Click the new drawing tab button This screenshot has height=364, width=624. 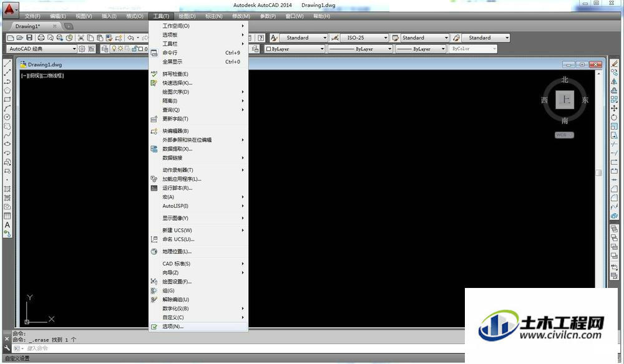69,26
